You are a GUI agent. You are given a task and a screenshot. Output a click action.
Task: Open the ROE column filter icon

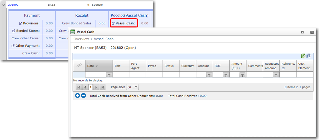[226, 75]
